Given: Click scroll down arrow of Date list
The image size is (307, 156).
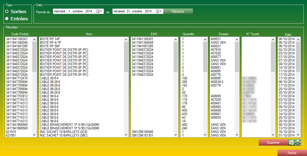Looking at the screenshot, I should [x=298, y=135].
